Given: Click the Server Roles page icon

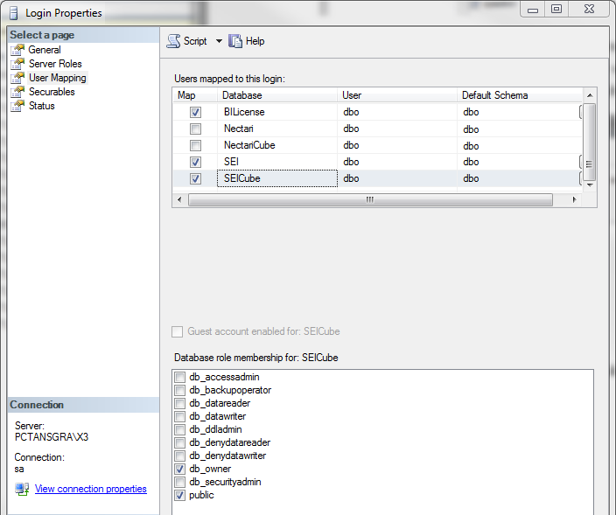Looking at the screenshot, I should pyautogui.click(x=17, y=64).
